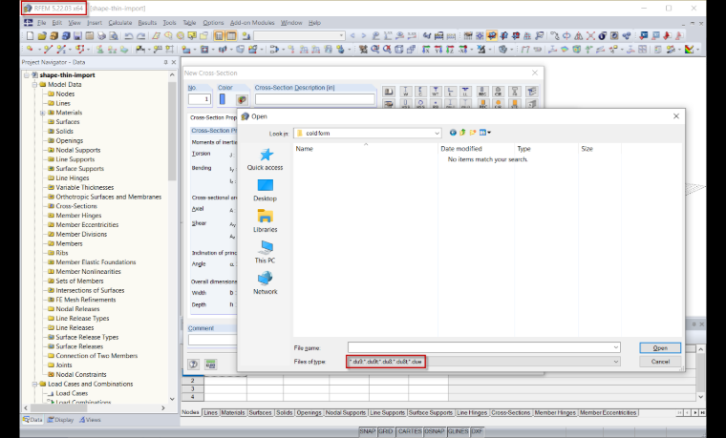Toggle DXF in the status bar

coord(477,431)
